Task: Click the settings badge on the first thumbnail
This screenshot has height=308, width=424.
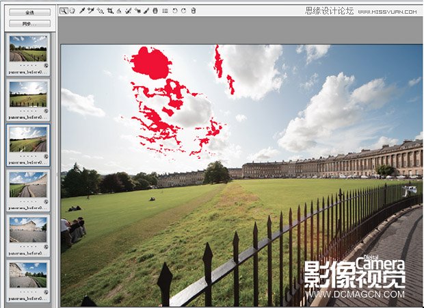Action: click(x=46, y=66)
